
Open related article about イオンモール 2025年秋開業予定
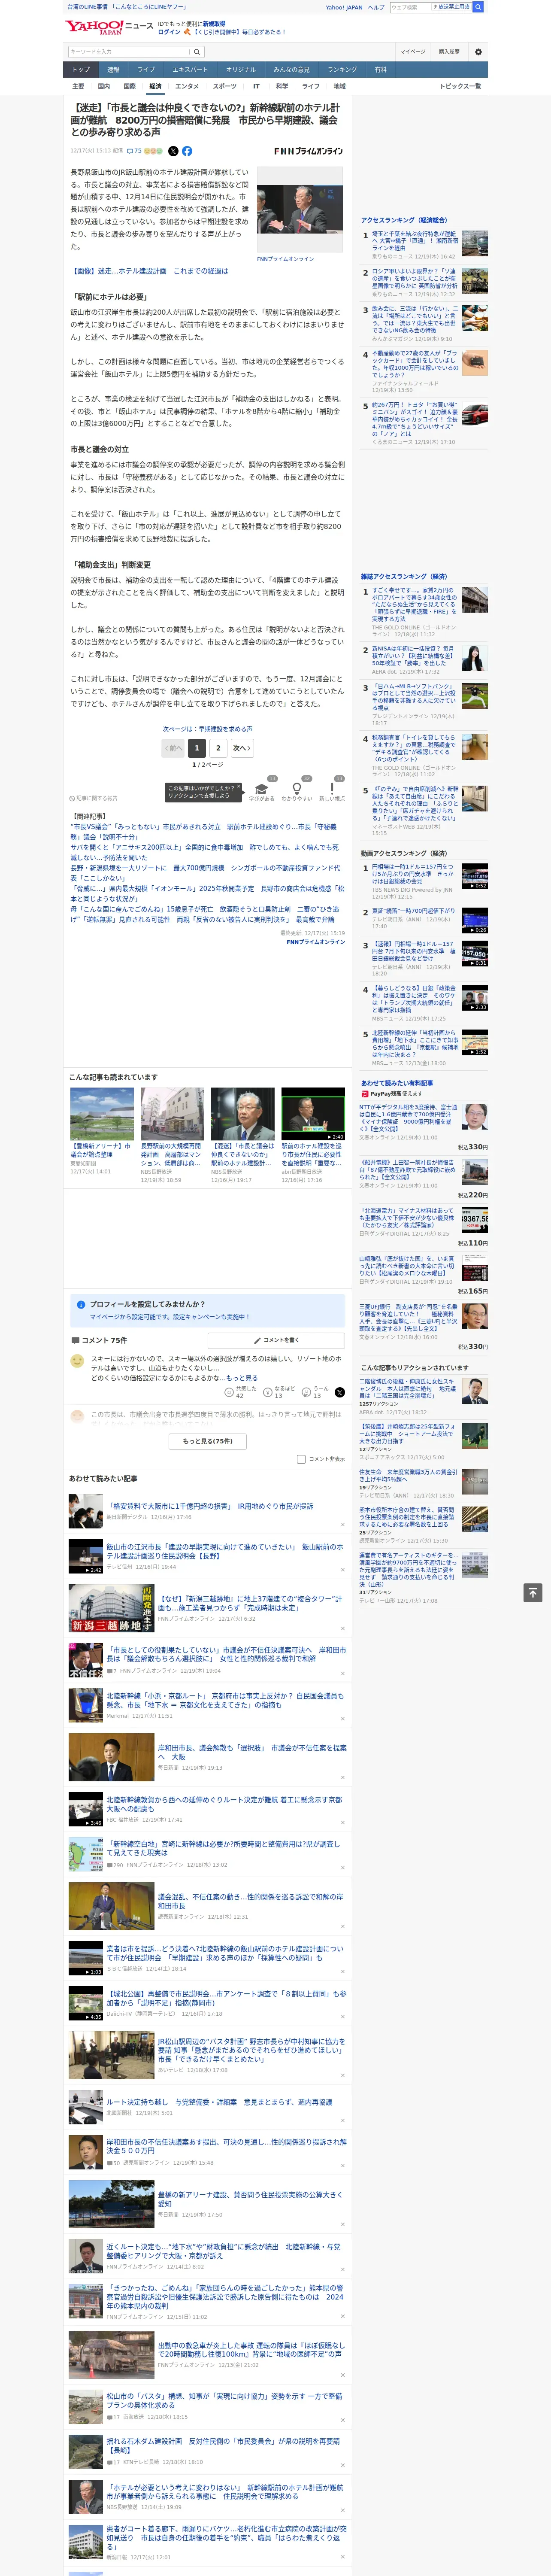point(206,893)
